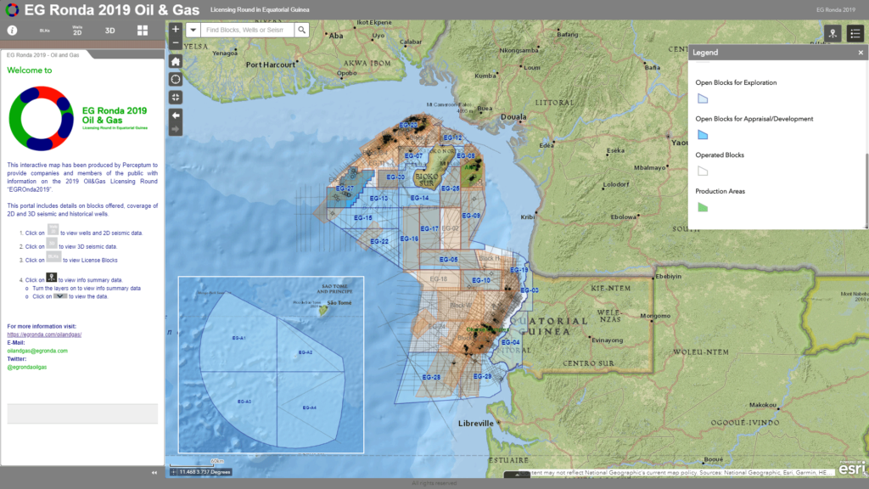
Task: Click block EG-A1 in inset map
Action: click(238, 338)
